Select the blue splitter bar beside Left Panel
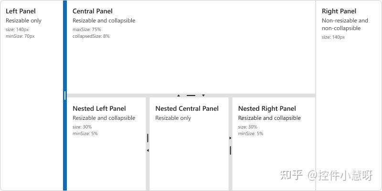 65,95
